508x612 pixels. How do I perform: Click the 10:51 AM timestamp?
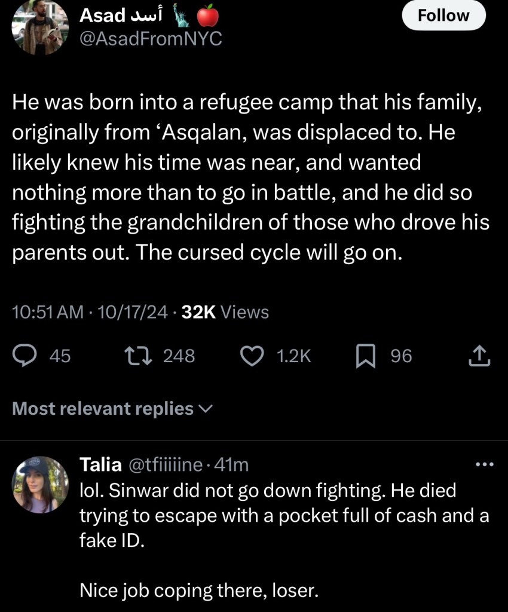tap(48, 312)
